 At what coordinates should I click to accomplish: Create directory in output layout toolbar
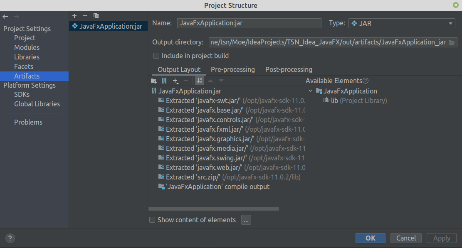coord(154,81)
